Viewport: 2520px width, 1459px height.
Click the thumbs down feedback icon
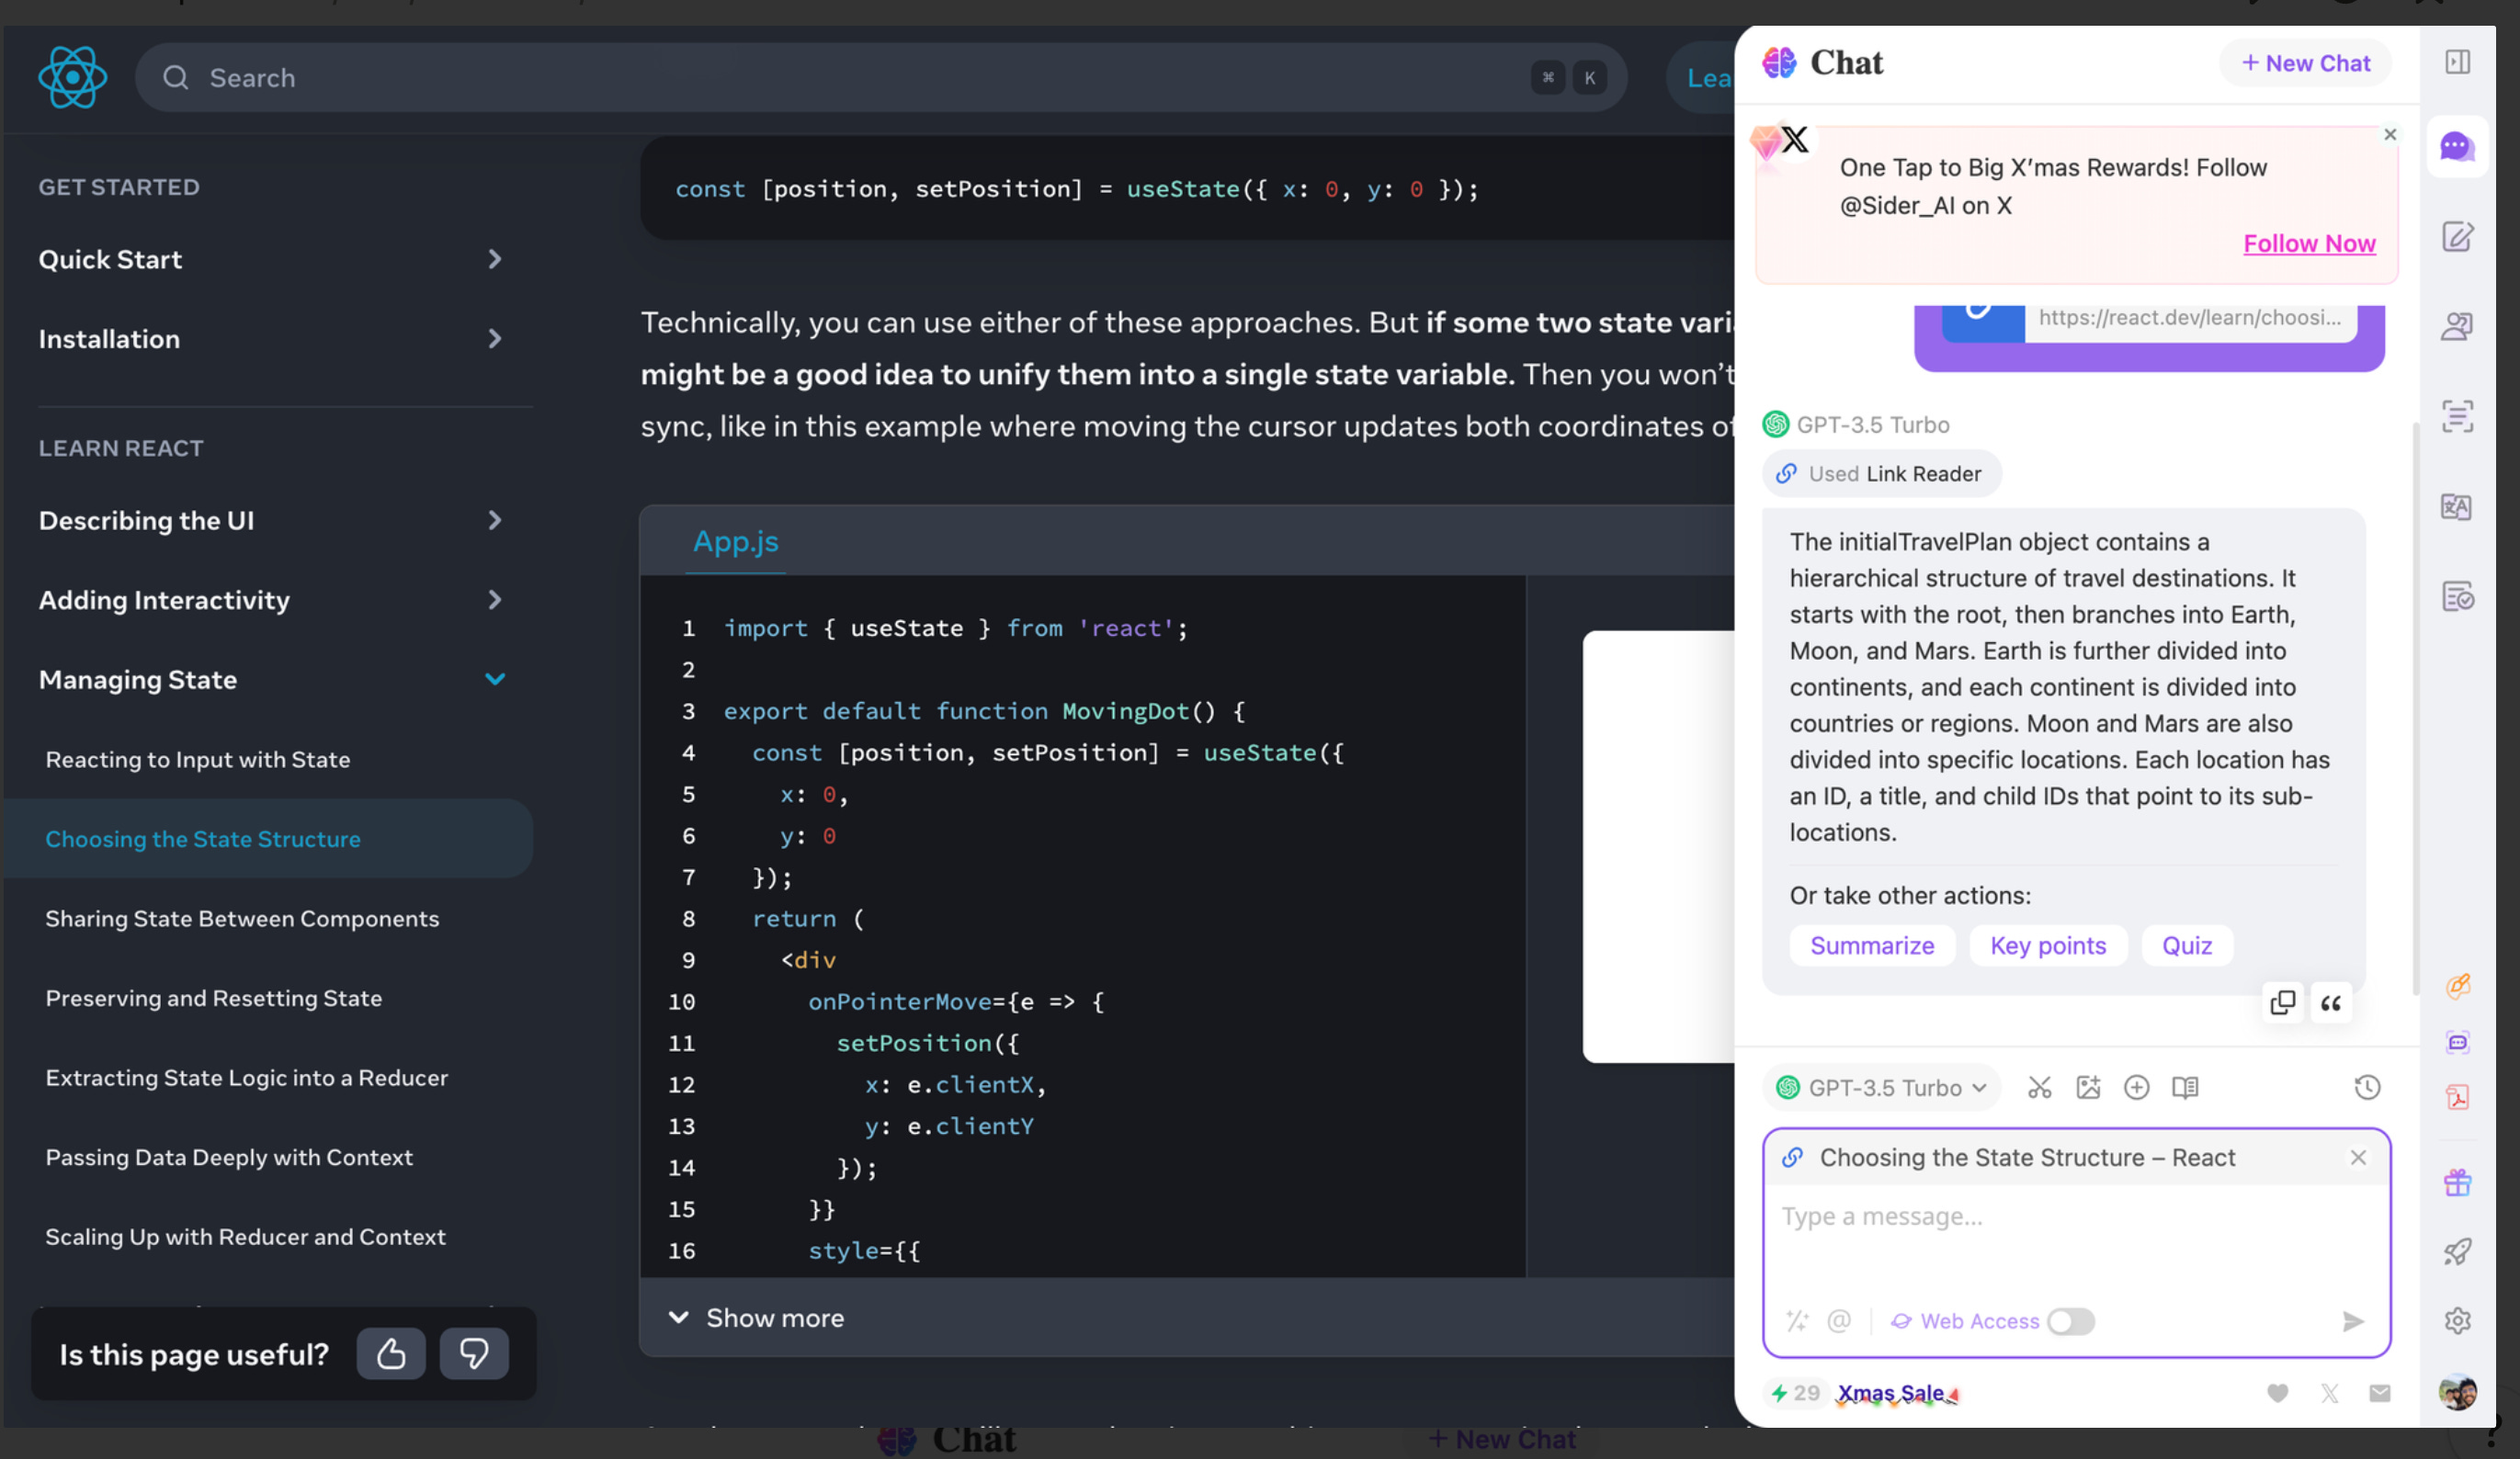(x=474, y=1353)
